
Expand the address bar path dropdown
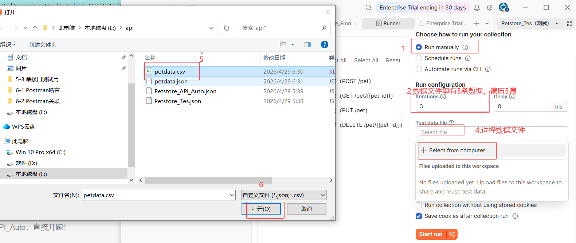(x=211, y=28)
